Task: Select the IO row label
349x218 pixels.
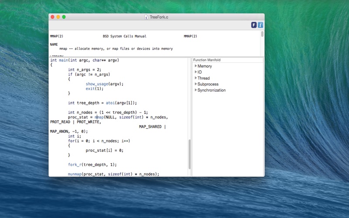Action: point(199,72)
